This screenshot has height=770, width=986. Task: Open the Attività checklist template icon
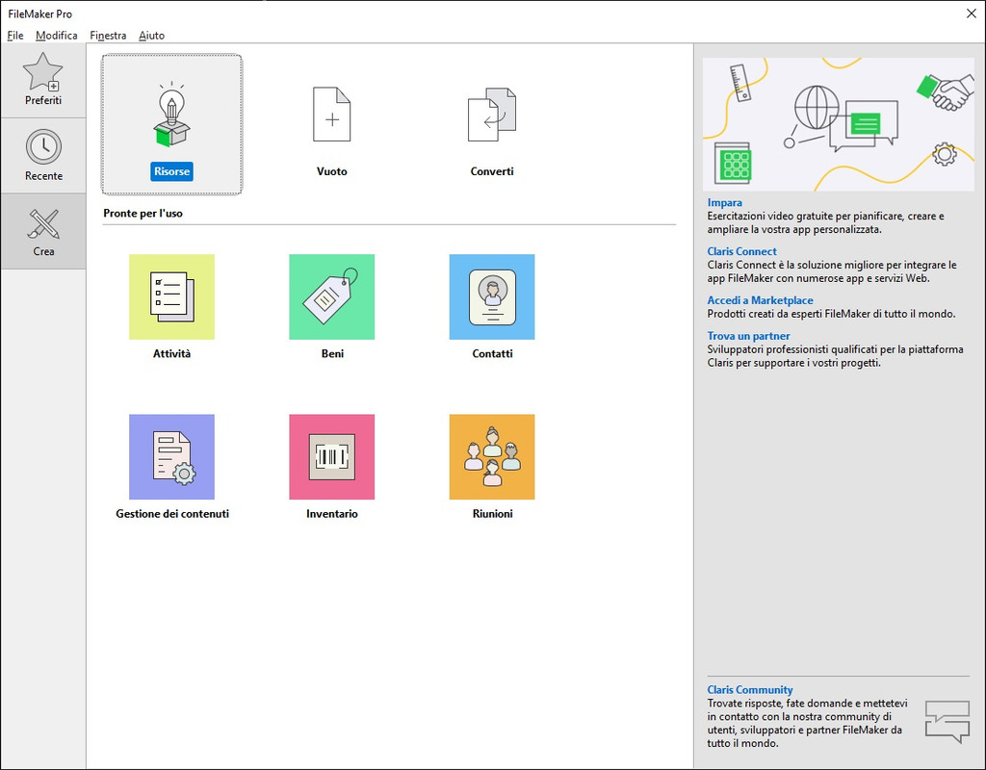(x=171, y=296)
